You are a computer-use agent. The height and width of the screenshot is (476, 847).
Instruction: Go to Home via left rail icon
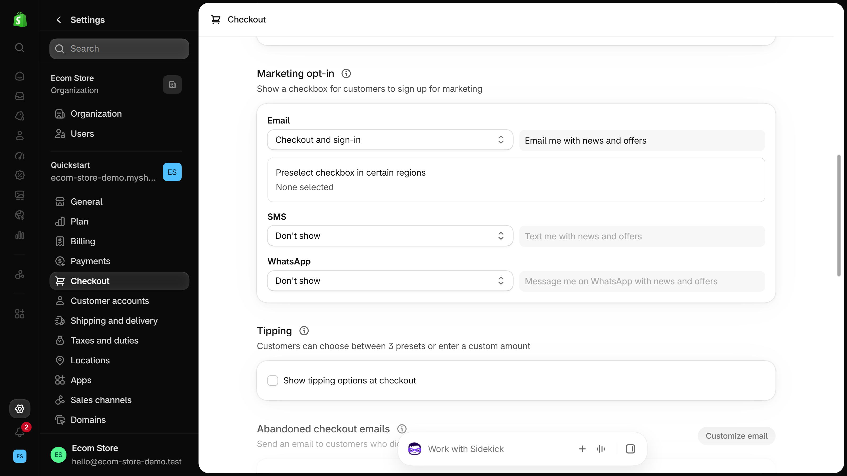[20, 76]
